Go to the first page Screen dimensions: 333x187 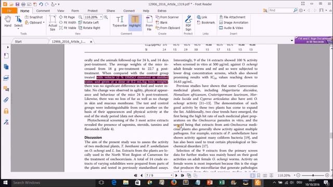[135, 176]
